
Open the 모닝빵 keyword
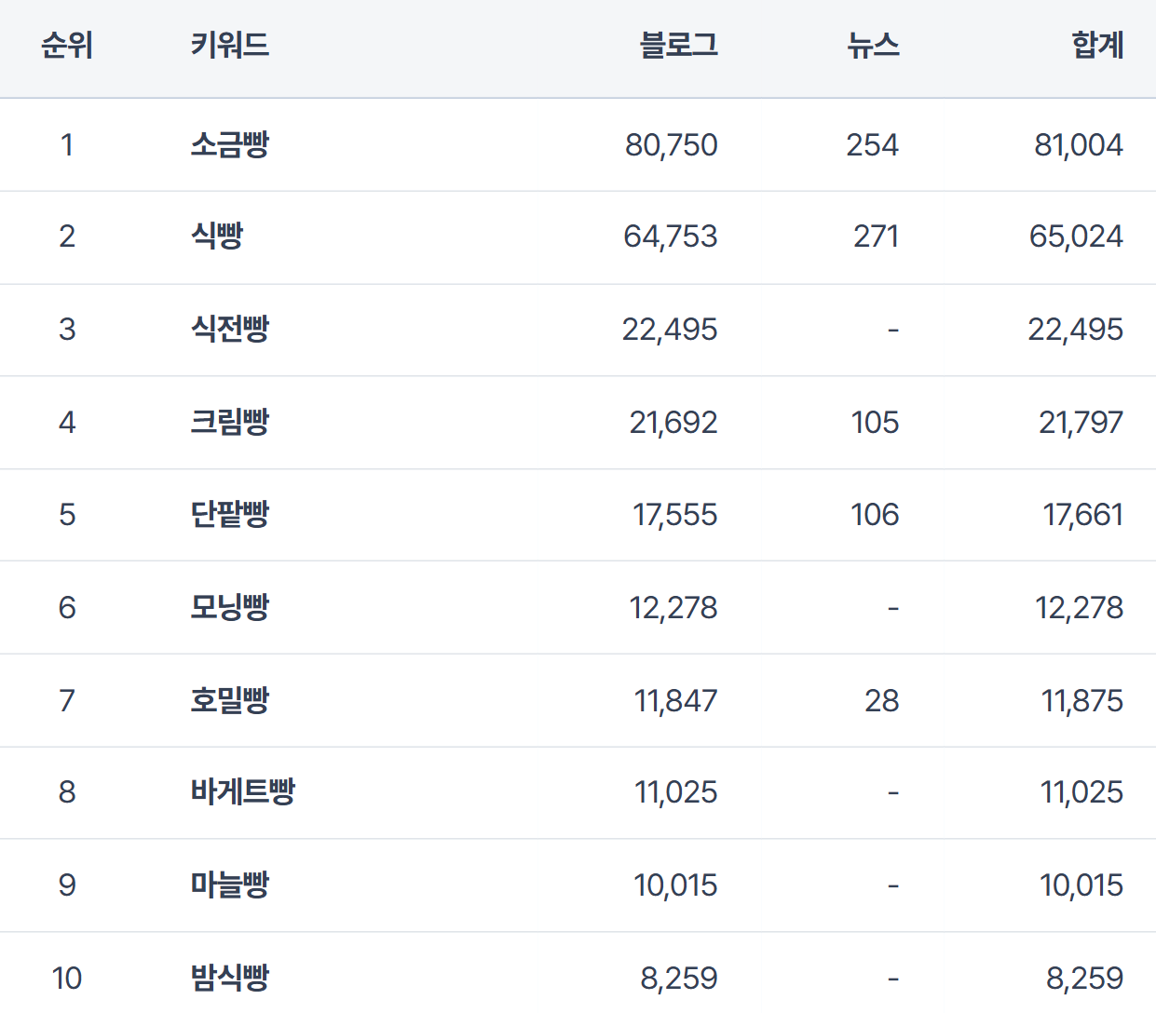(x=229, y=607)
